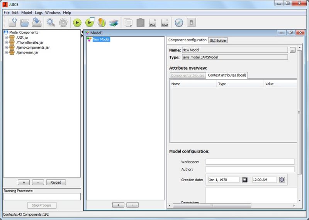Open the Model menu
Viewport: 309px width, 220px height.
point(27,12)
